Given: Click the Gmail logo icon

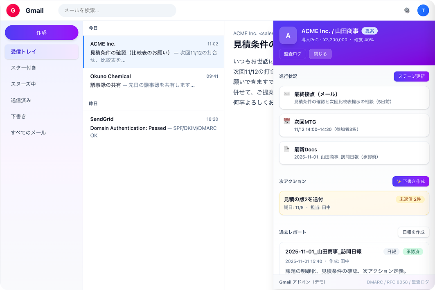Looking at the screenshot, I should coord(12,10).
